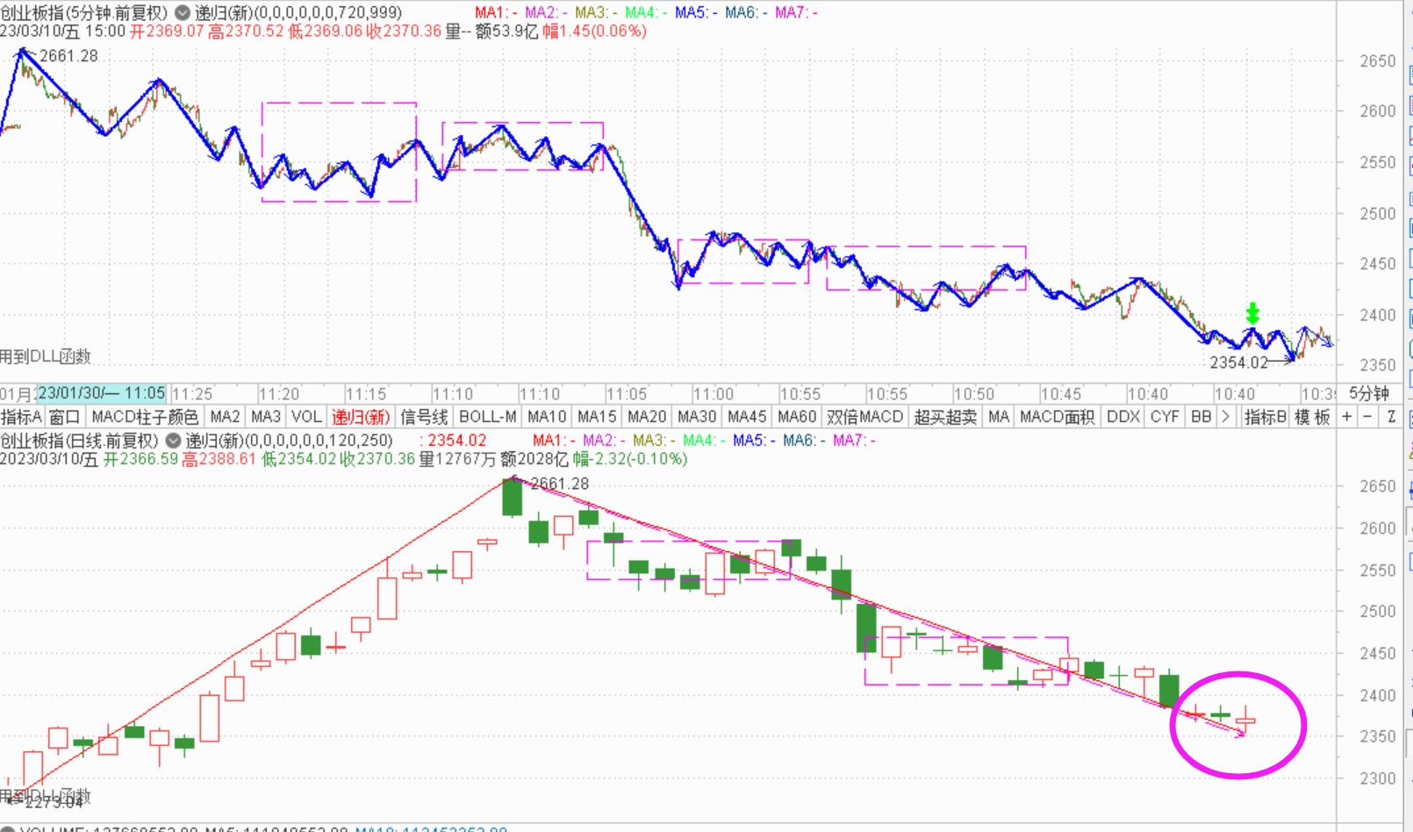
Task: Choose the MACD柱子颜色 indicator tab
Action: [145, 417]
